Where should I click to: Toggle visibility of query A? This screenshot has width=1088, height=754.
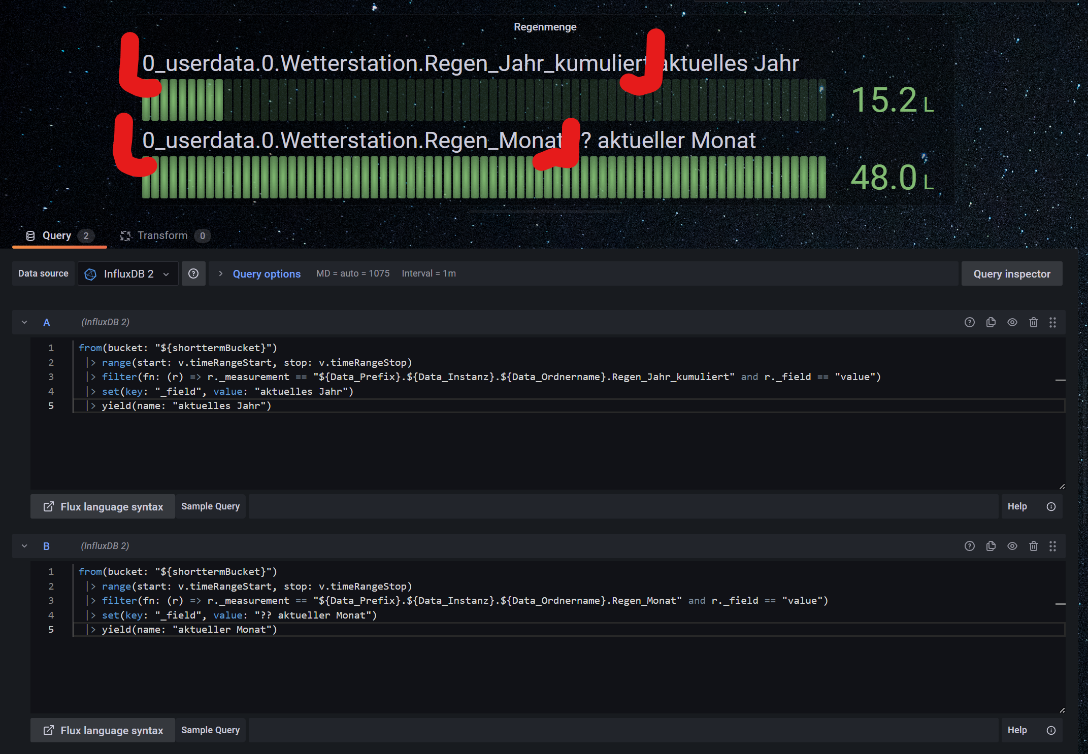pos(1012,322)
